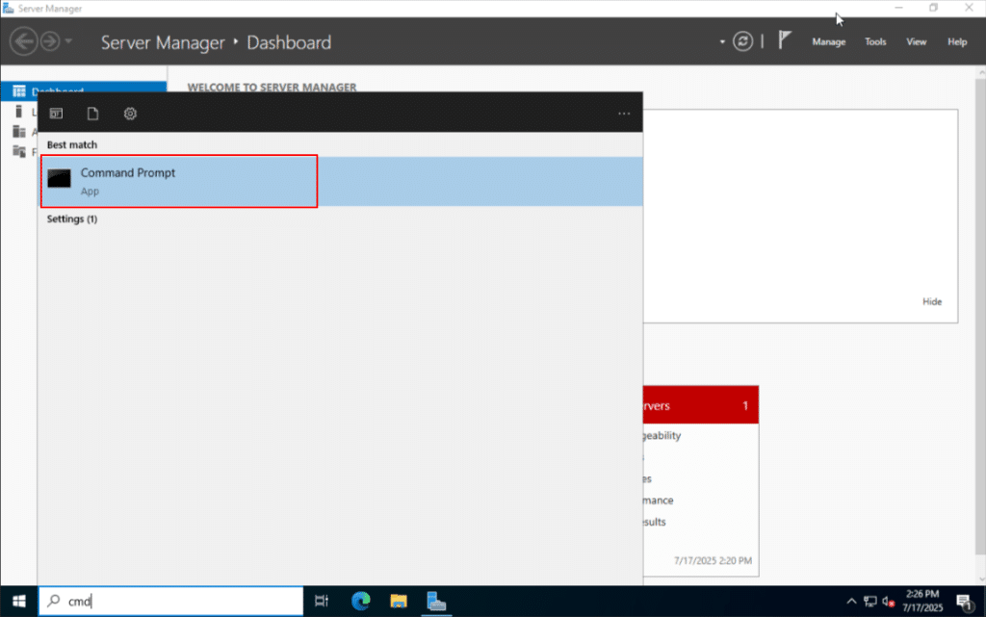The height and width of the screenshot is (617, 986).
Task: Open Task View from the taskbar
Action: (322, 602)
